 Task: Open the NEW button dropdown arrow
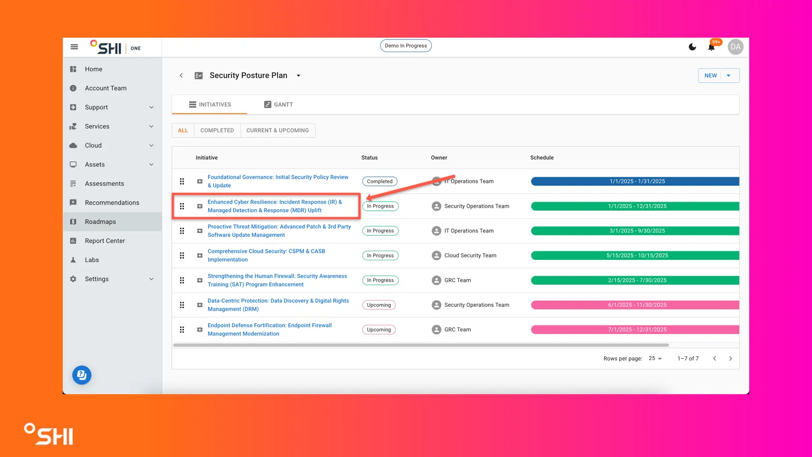coord(729,76)
